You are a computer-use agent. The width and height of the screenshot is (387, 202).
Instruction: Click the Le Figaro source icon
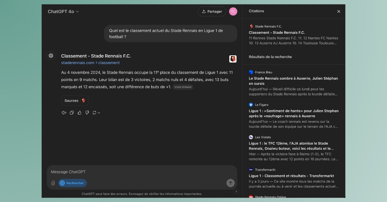pos(251,105)
